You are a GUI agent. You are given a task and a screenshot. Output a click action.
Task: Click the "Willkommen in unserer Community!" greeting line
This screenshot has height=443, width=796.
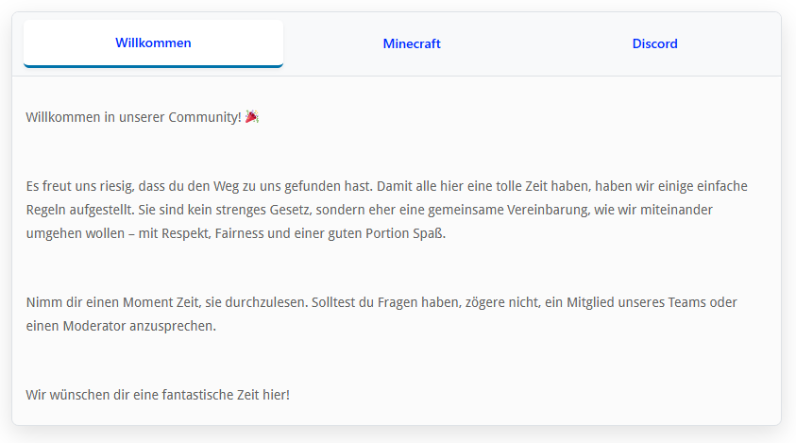[x=133, y=116]
